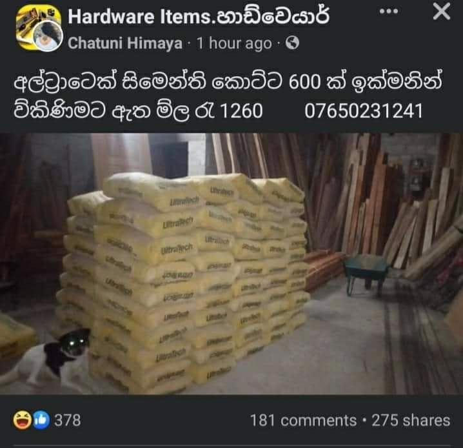463x448 pixels.
Task: Click the blue thumbs-up Like reaction icon
Action: coord(41,420)
